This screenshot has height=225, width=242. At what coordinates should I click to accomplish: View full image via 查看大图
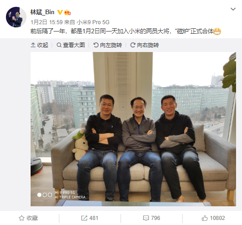pyautogui.click(x=71, y=45)
